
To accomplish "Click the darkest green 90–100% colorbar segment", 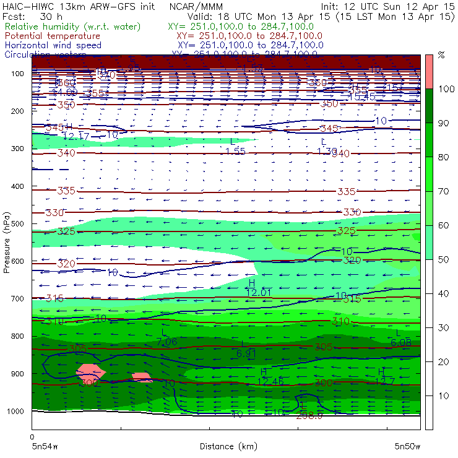I will 429,106.
